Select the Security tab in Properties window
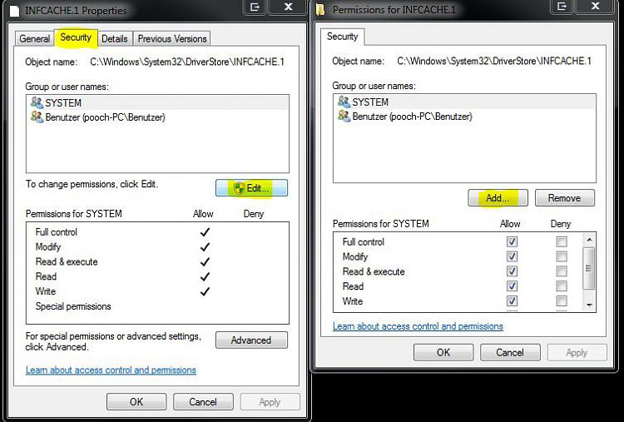 pos(76,37)
